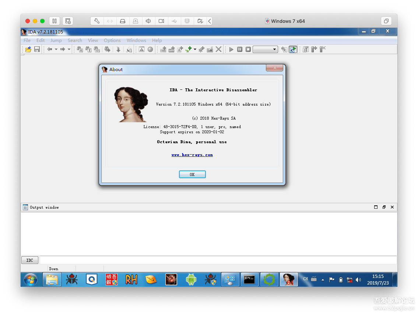Open the File menu
The width and height of the screenshot is (418, 314).
coord(27,40)
